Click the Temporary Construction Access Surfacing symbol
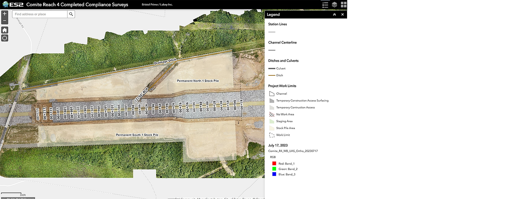Viewport: 509px width, 199px height. (x=272, y=101)
